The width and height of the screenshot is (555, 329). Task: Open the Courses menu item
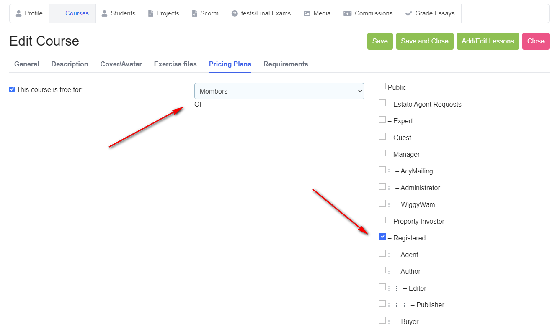pos(77,13)
